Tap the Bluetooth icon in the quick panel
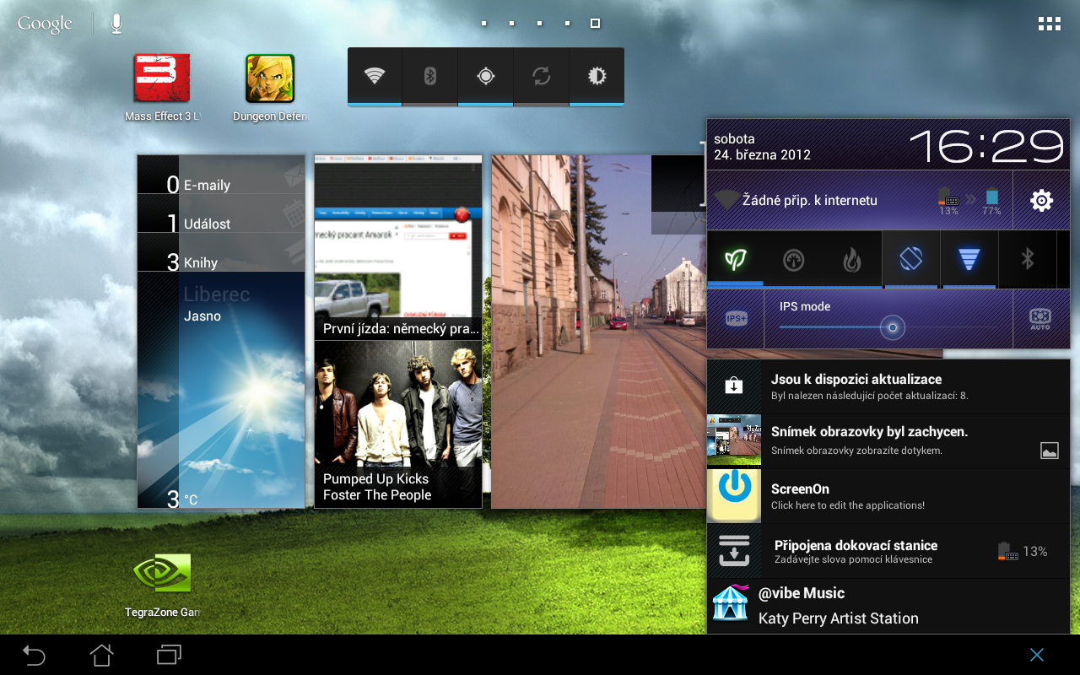The image size is (1080, 675). (x=1027, y=259)
